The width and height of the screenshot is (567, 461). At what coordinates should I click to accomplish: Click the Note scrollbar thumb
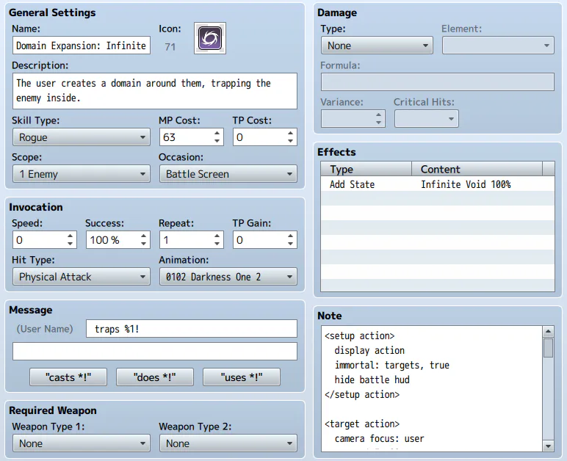[x=548, y=347]
